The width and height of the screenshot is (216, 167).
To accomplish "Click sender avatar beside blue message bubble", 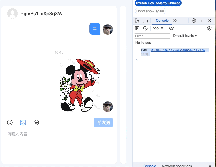I will coord(108,29).
